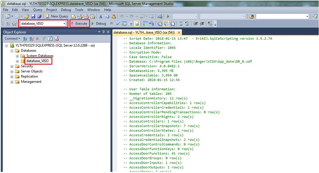Viewport: 319px width, 173px height.
Task: Toggle Results to Grid icon
Action: 166,24
